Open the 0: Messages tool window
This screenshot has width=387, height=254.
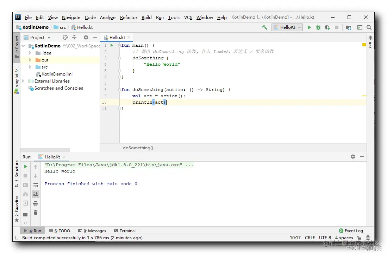pyautogui.click(x=92, y=230)
